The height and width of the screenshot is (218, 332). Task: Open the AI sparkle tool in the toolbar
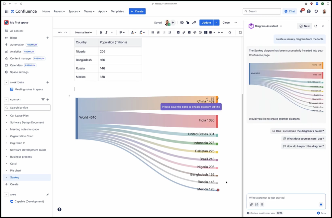pos(240,32)
